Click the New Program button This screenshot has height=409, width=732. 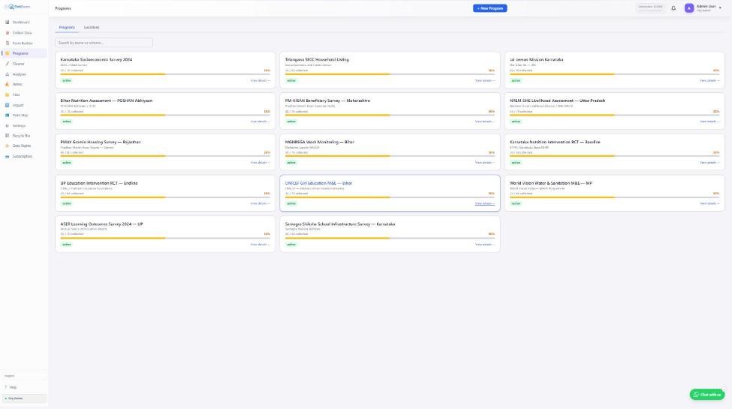pyautogui.click(x=490, y=8)
